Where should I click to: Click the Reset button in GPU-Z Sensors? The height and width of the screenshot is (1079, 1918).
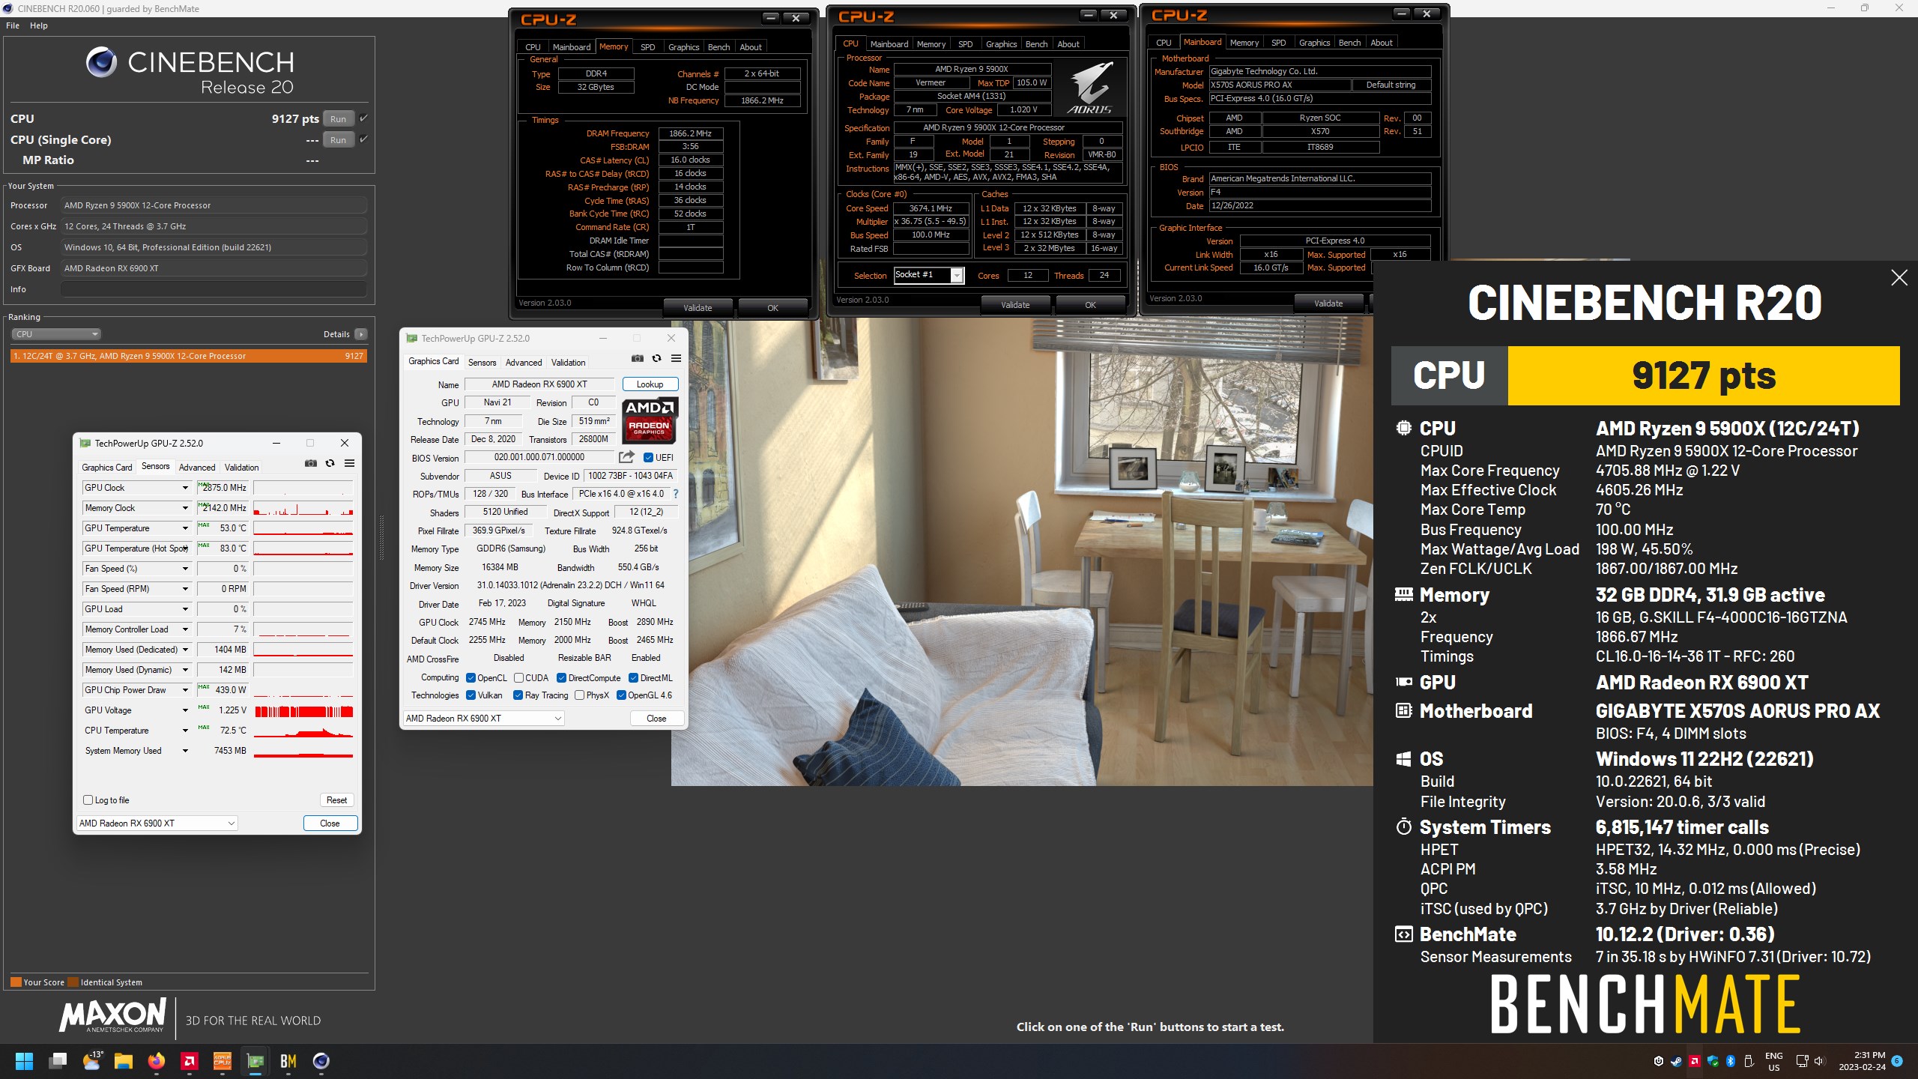click(x=336, y=800)
